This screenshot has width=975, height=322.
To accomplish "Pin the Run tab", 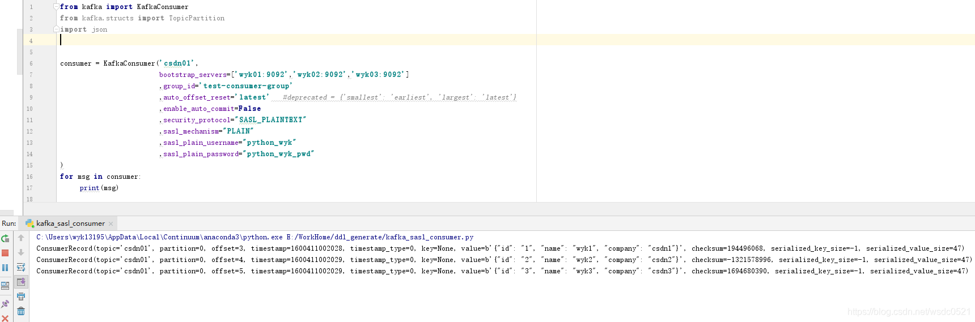I will 5,304.
